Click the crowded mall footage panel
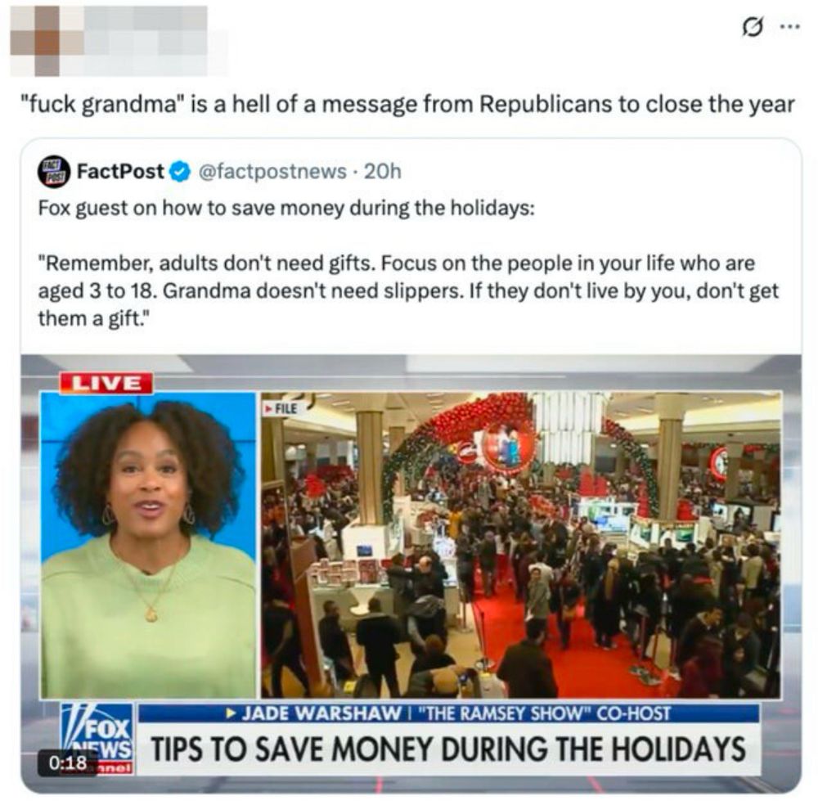The image size is (818, 805). point(520,545)
